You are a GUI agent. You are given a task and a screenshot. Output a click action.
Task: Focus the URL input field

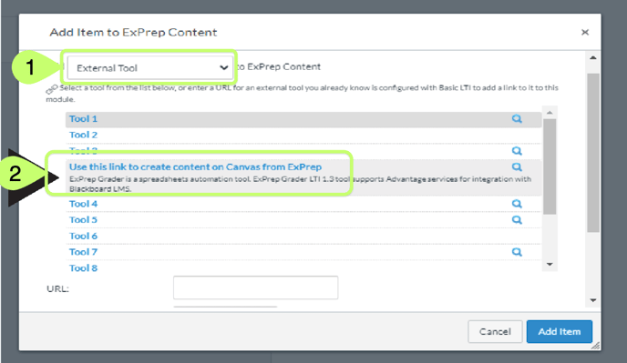[x=255, y=287]
